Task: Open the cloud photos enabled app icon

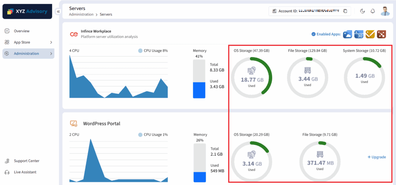Action: [347, 34]
